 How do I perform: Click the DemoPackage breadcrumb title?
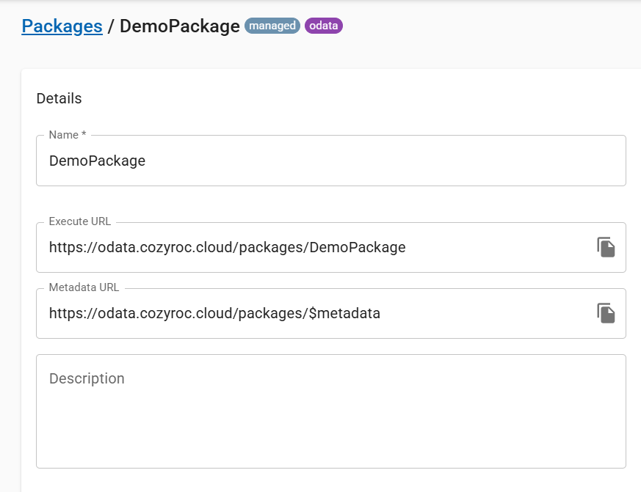pyautogui.click(x=179, y=26)
